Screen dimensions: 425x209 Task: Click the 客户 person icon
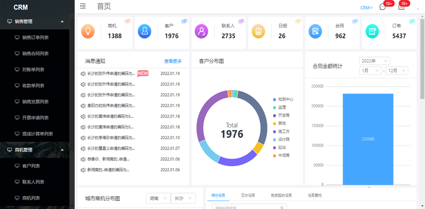pyautogui.click(x=144, y=31)
